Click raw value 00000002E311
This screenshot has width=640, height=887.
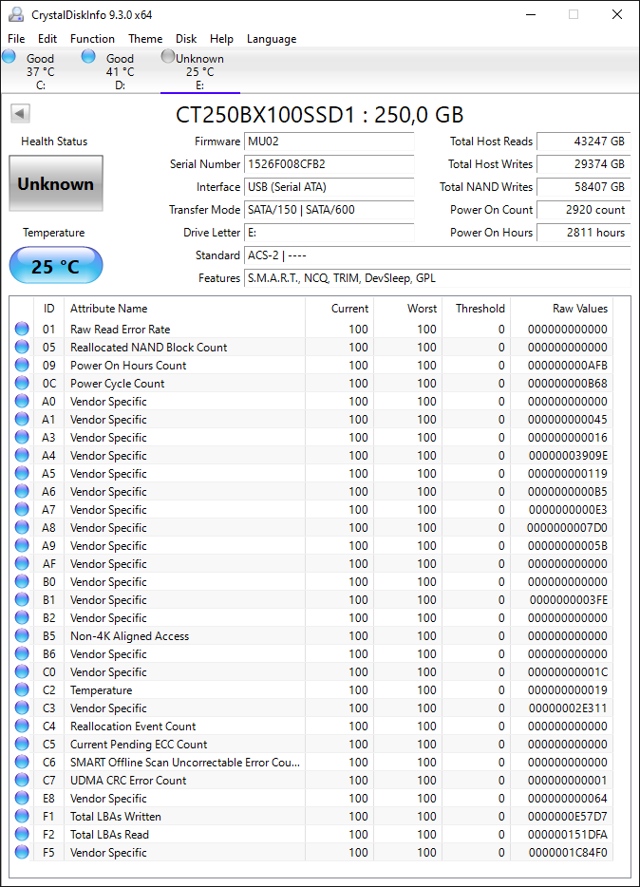(x=568, y=708)
